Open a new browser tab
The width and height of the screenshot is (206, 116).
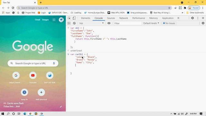pos(41,3)
